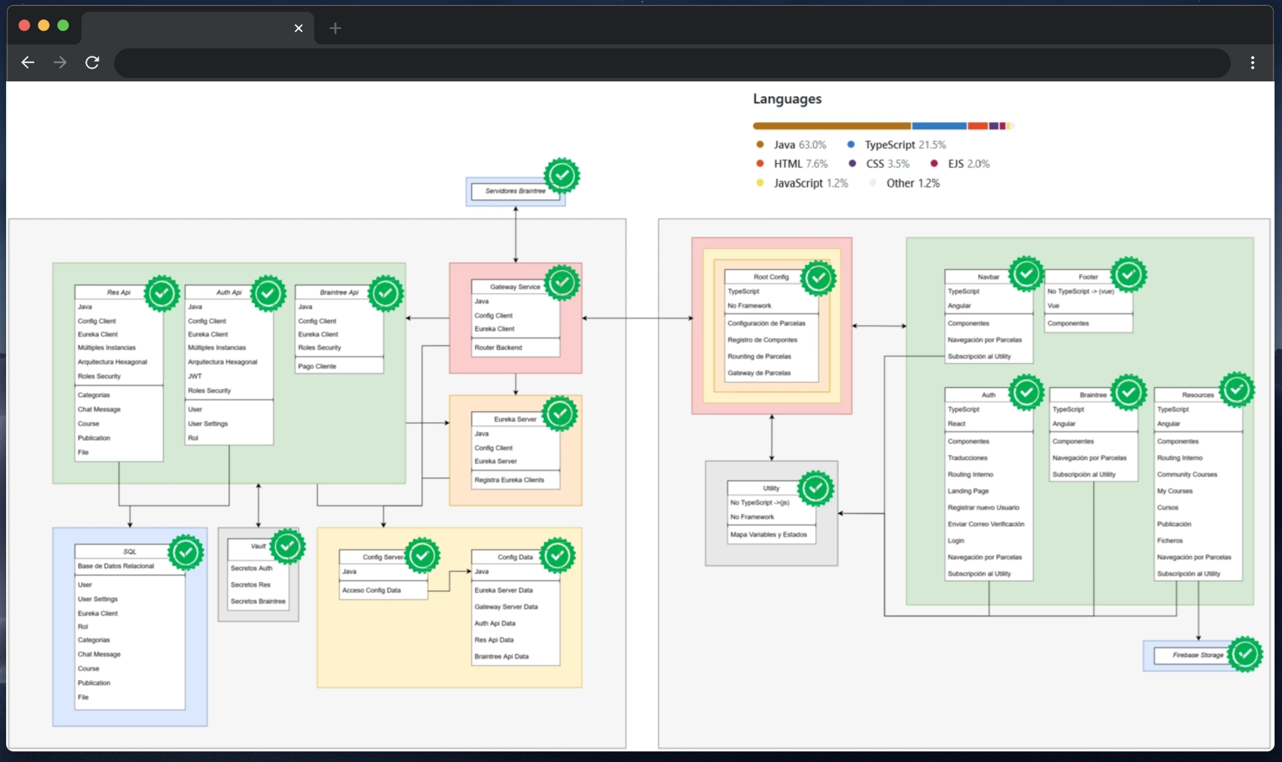Screen dimensions: 1282x762
Task: Close the current browser tab
Action: click(x=299, y=28)
